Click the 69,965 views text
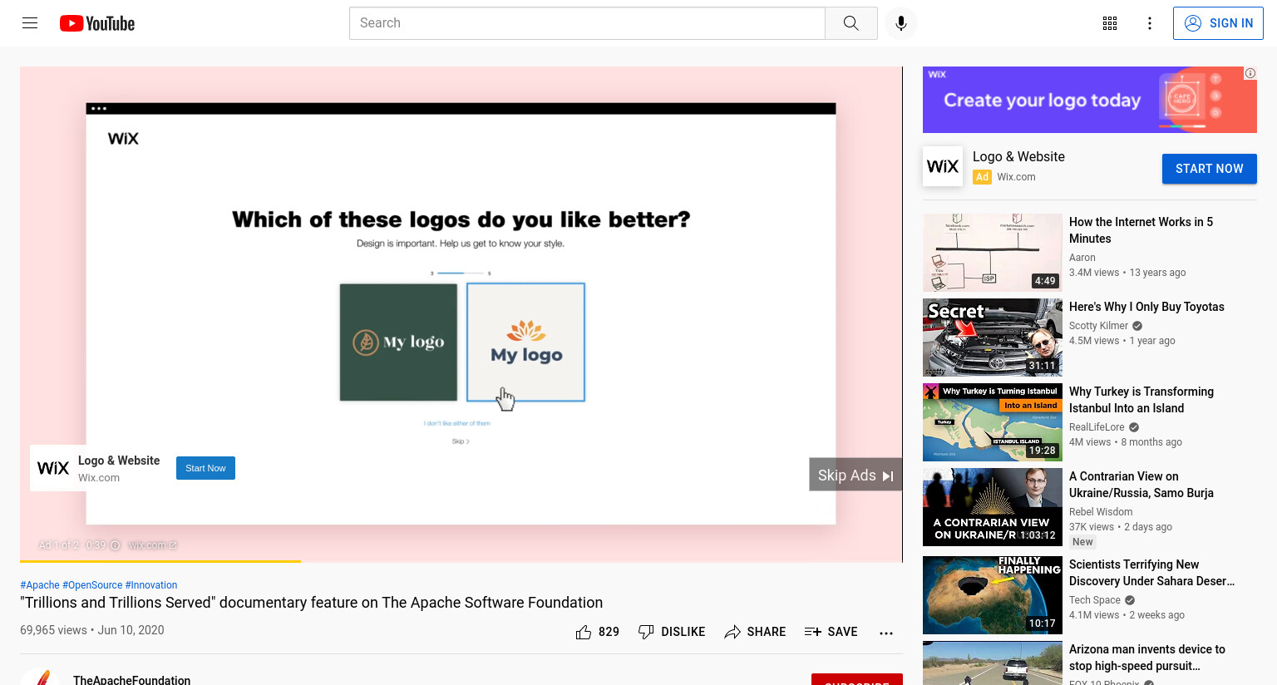This screenshot has width=1277, height=685. (x=53, y=630)
